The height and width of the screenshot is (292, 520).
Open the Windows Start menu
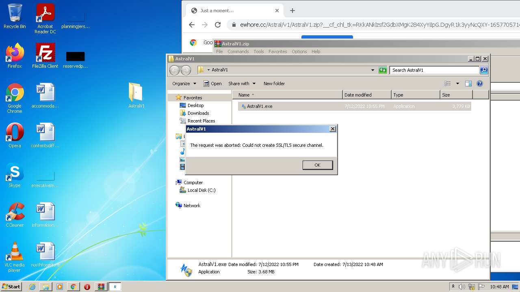(11, 286)
